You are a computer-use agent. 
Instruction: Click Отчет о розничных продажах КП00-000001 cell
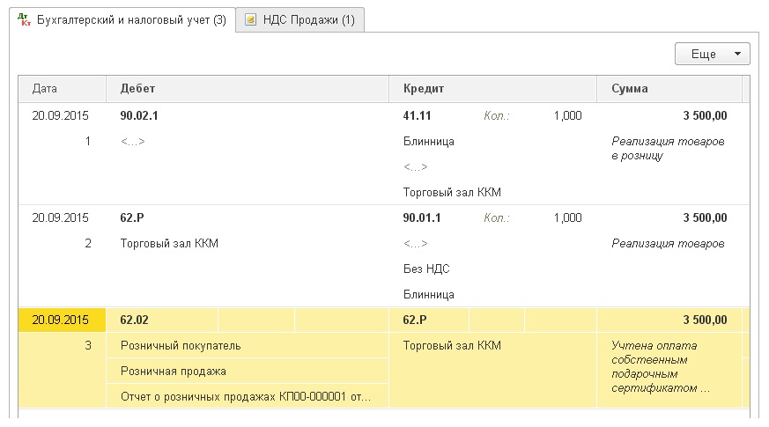point(248,396)
